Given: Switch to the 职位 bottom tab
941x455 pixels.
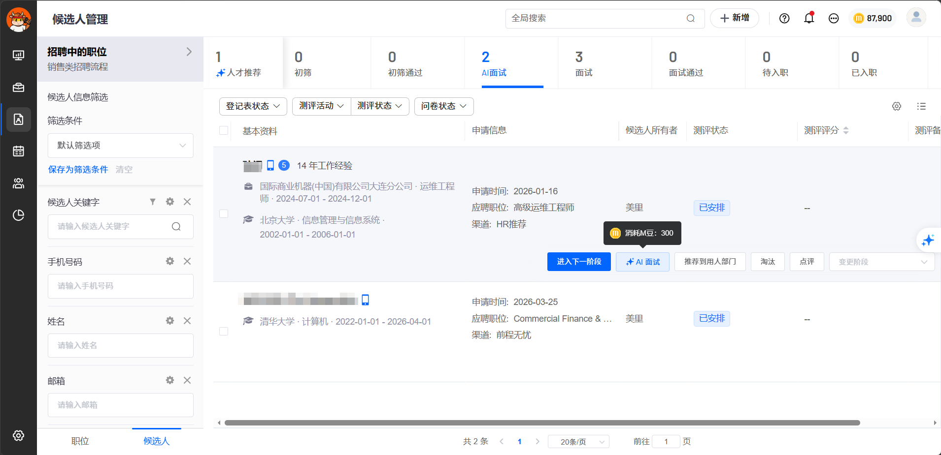Looking at the screenshot, I should 80,441.
